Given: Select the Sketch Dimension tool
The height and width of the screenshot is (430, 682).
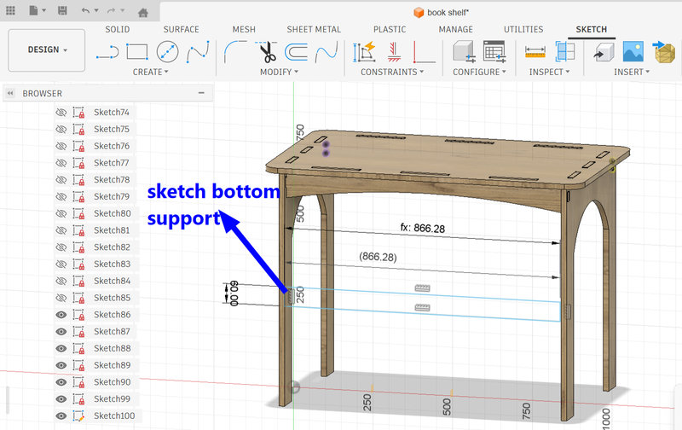Looking at the screenshot, I should (x=364, y=52).
